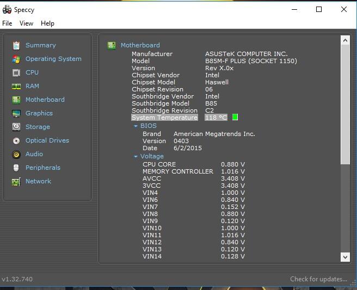Click the 3VCC voltage label
The height and width of the screenshot is (290, 357).
151,186
